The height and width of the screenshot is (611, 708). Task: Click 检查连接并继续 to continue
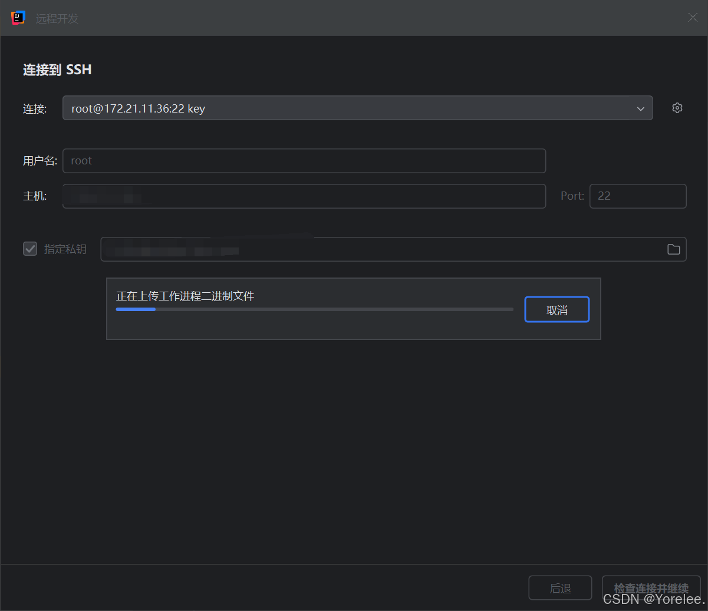[651, 587]
